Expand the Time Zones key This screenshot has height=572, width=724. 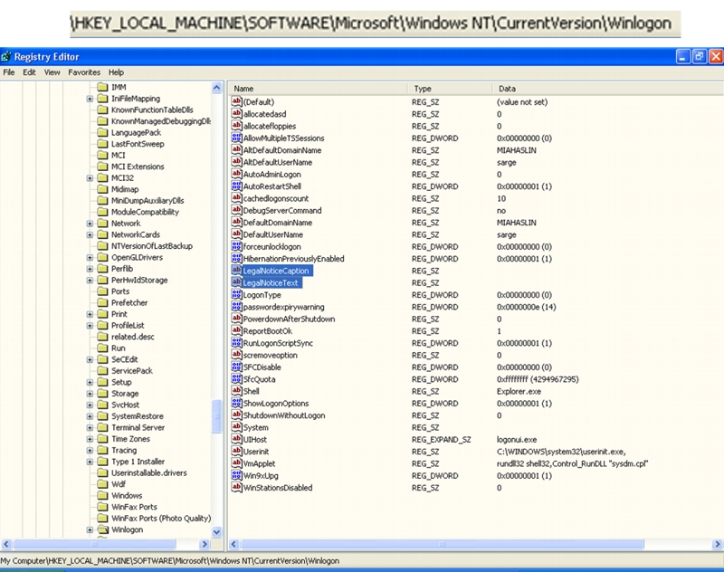tap(90, 439)
